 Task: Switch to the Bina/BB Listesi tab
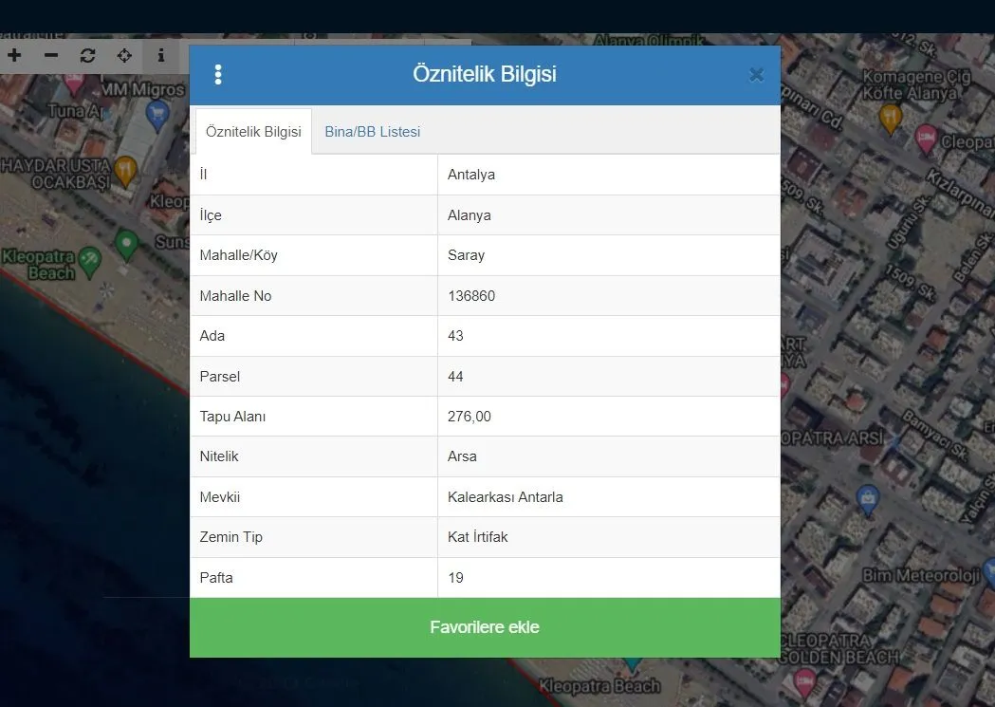pyautogui.click(x=372, y=132)
